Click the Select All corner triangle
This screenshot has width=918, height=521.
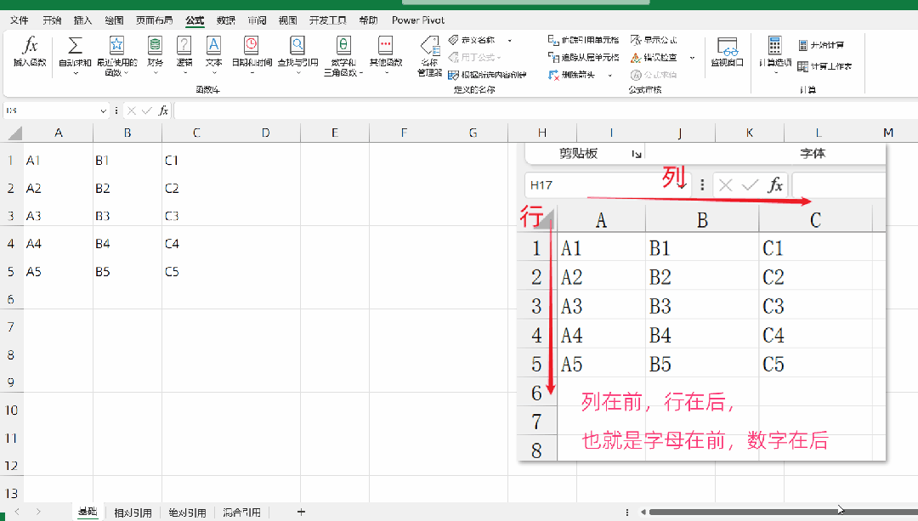pos(15,134)
